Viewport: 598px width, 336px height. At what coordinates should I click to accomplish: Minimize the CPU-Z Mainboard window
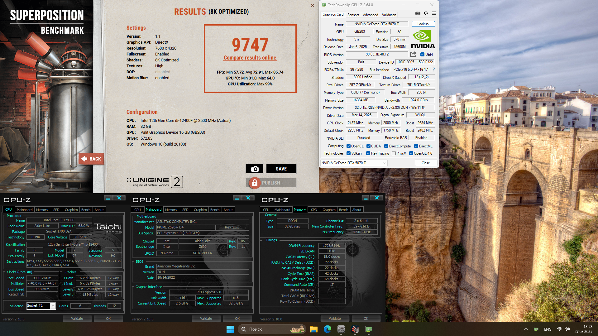point(237,198)
